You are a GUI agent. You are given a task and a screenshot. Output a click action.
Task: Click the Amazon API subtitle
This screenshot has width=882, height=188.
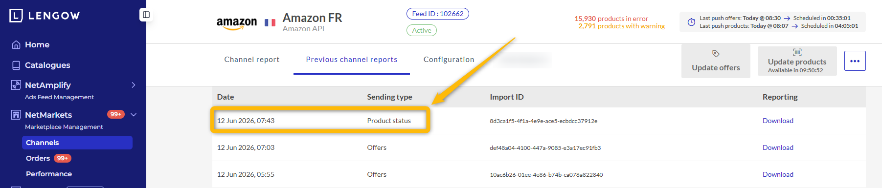[x=303, y=29]
